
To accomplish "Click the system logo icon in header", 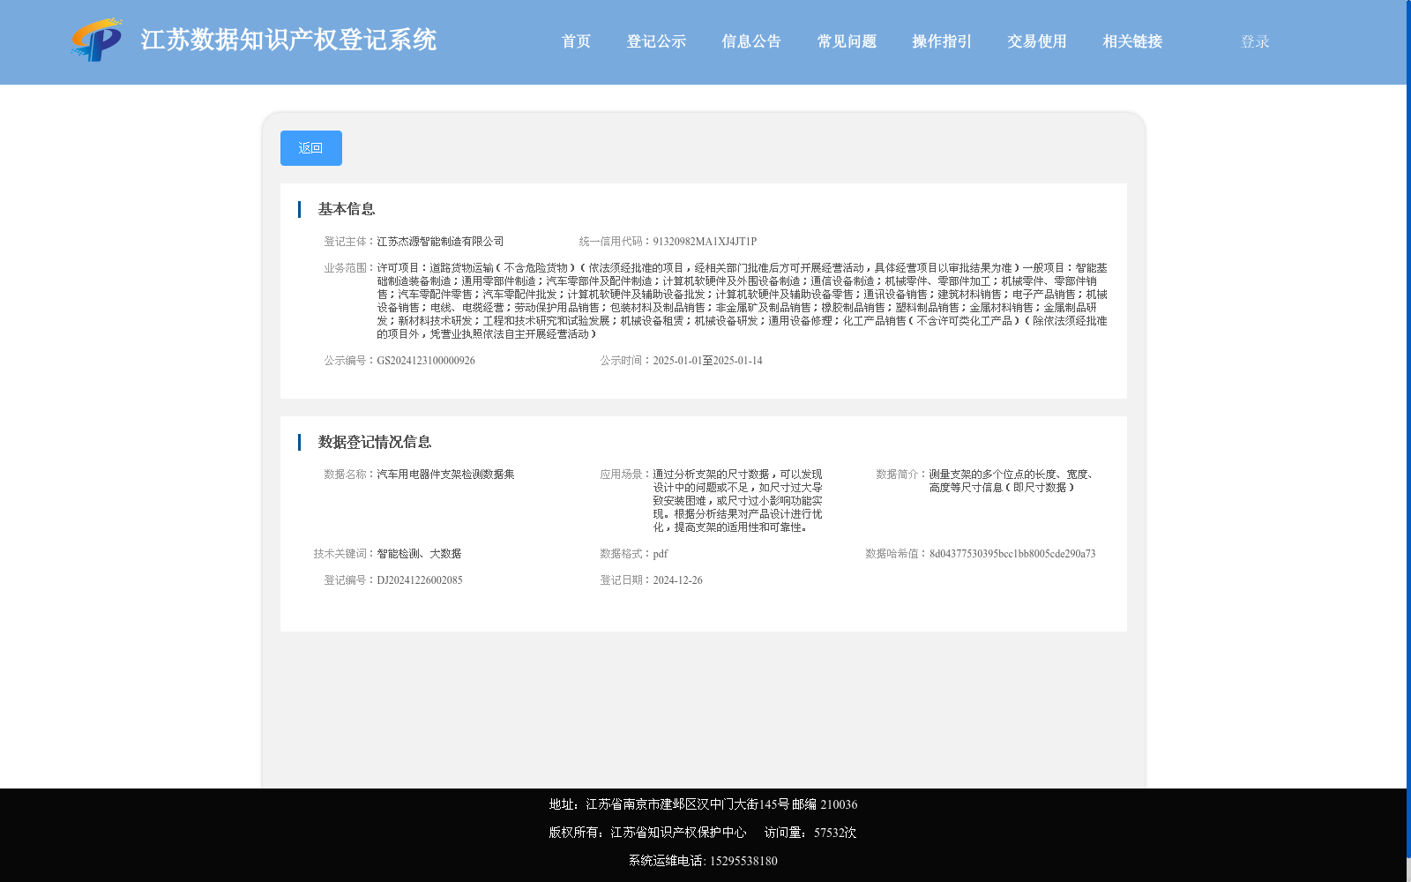I will tap(96, 40).
